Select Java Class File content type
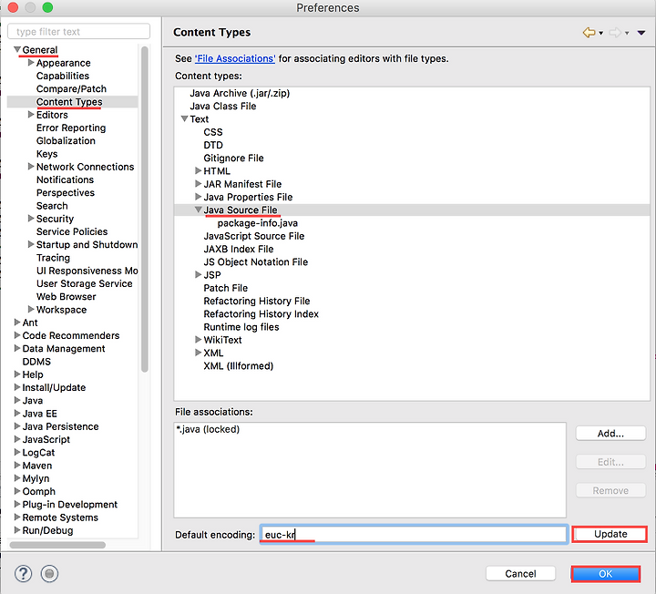 click(222, 106)
